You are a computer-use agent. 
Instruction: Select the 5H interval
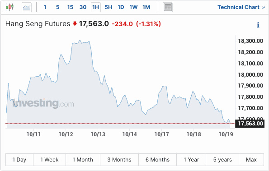pos(108,7)
